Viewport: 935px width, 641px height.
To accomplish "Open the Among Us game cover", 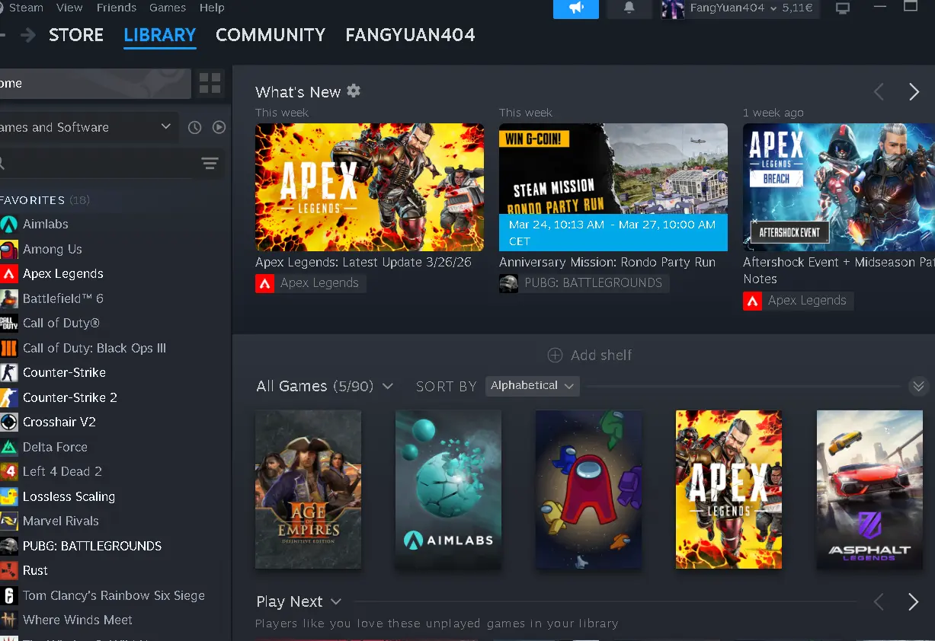I will (x=588, y=490).
